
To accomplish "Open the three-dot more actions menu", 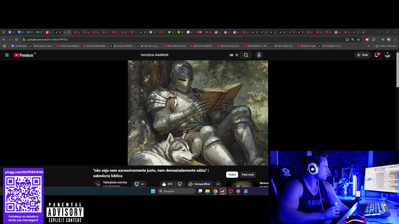I will [x=218, y=184].
